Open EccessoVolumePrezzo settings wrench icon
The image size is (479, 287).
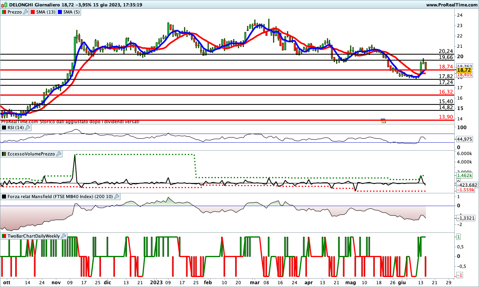click(59, 154)
